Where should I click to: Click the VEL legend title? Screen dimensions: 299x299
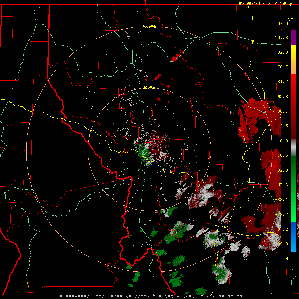coord(292,20)
